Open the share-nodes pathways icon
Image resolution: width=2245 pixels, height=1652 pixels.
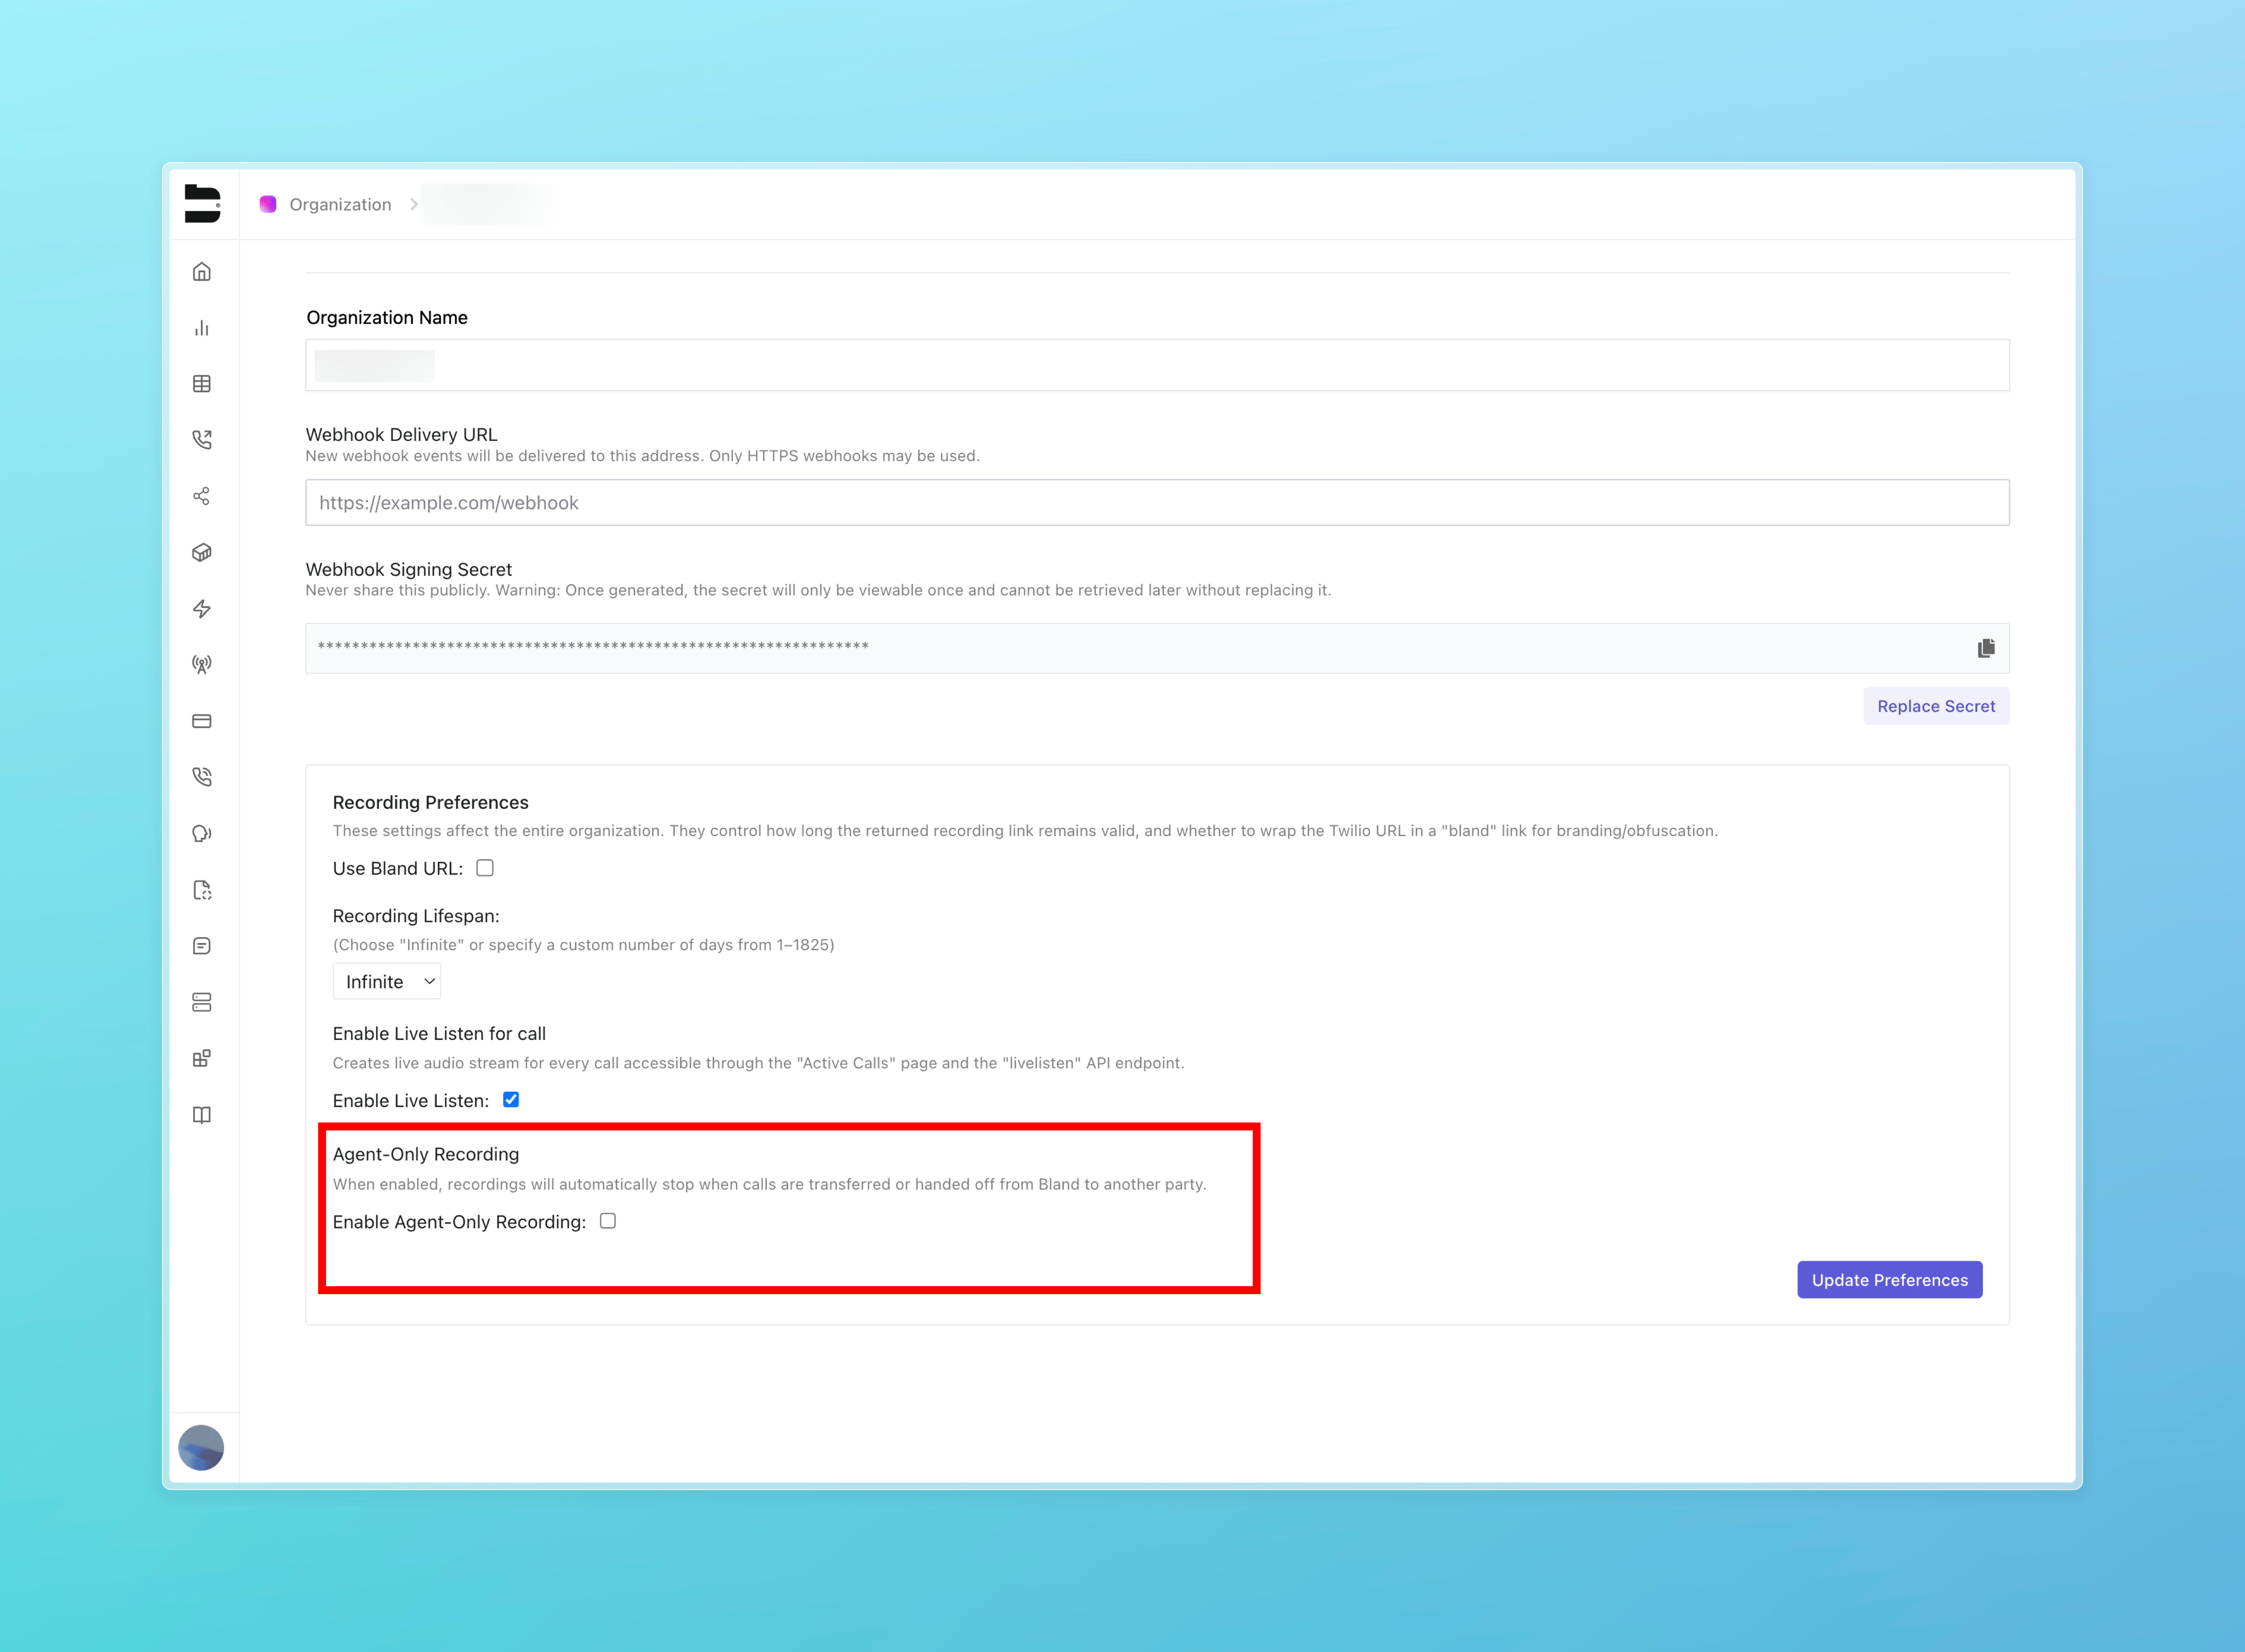(x=202, y=496)
